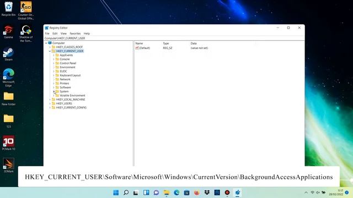The width and height of the screenshot is (353, 198).
Task: Expand the Software key chevron
Action: pyautogui.click(x=54, y=87)
